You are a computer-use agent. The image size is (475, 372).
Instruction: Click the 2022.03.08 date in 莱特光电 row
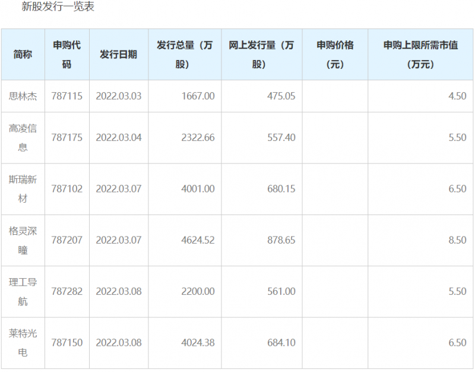click(x=119, y=343)
